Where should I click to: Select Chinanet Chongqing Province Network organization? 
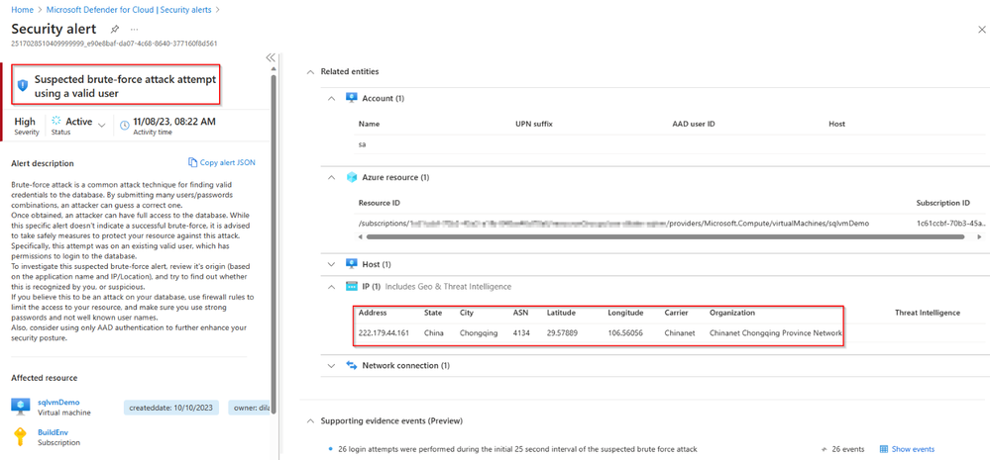(776, 333)
